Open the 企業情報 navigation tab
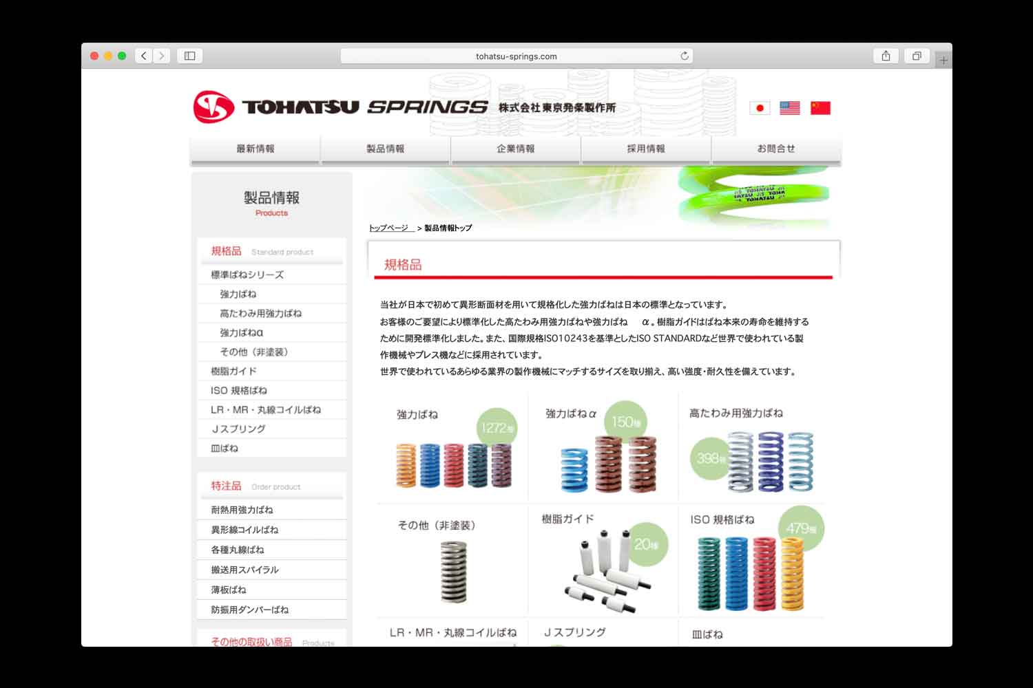 (x=516, y=149)
